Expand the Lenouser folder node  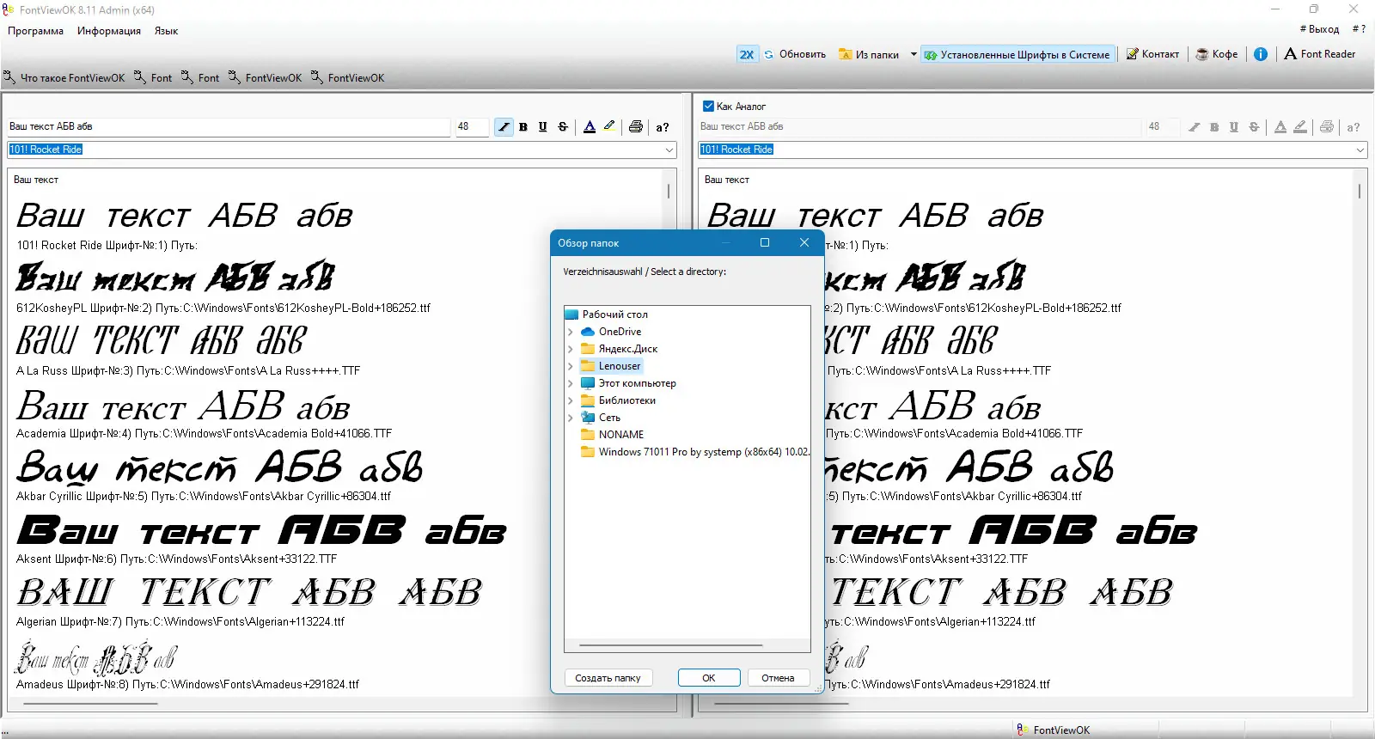(571, 366)
